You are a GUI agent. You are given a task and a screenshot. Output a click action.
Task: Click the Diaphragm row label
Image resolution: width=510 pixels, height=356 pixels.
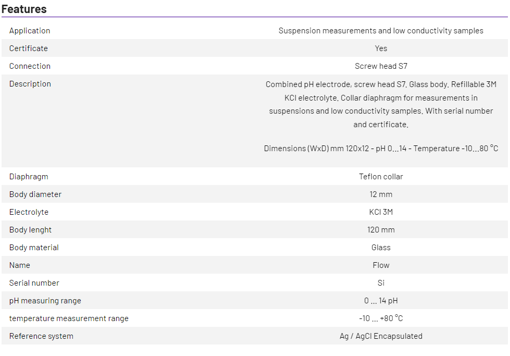tap(29, 177)
